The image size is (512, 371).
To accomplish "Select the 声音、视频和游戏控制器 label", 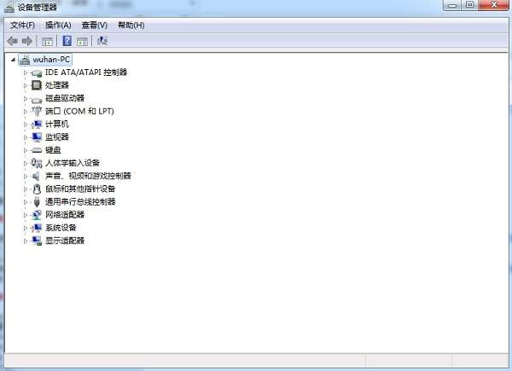I will point(88,176).
